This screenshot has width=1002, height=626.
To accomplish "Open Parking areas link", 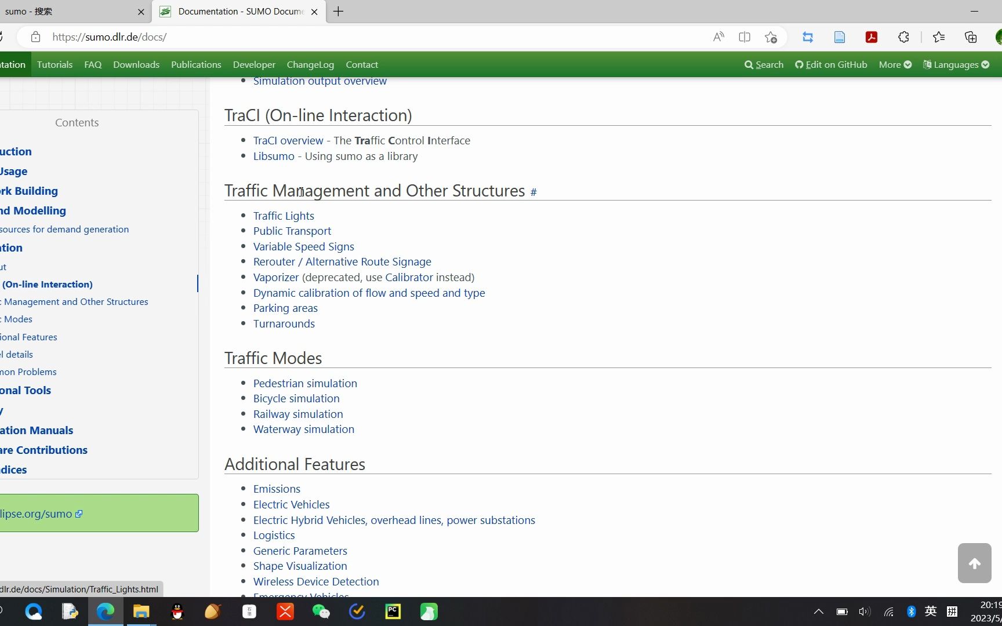I will [x=285, y=308].
